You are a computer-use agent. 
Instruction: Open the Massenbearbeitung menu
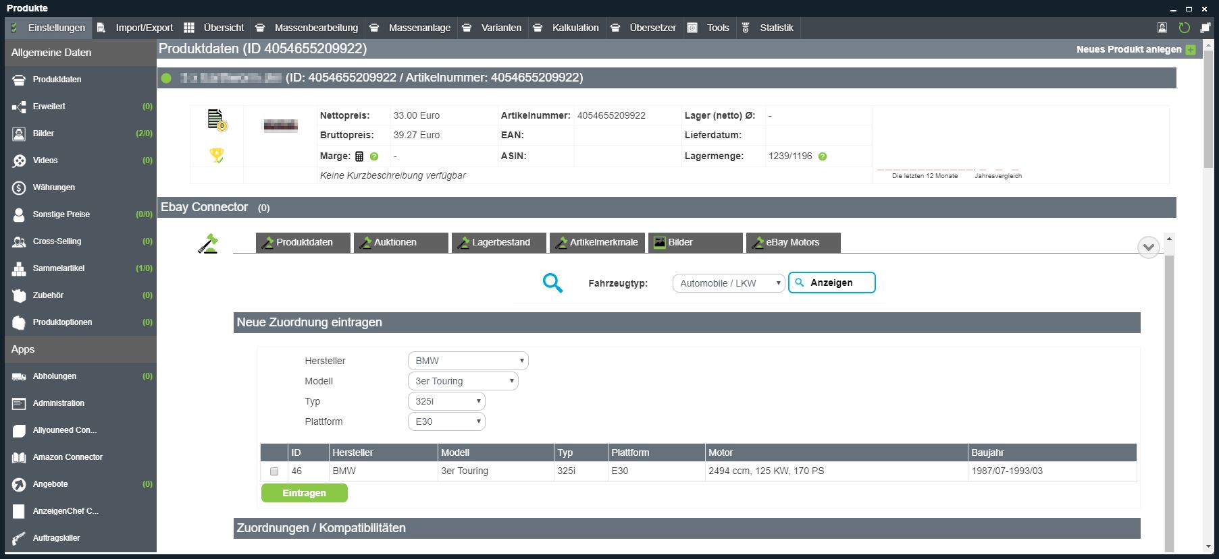pyautogui.click(x=315, y=28)
